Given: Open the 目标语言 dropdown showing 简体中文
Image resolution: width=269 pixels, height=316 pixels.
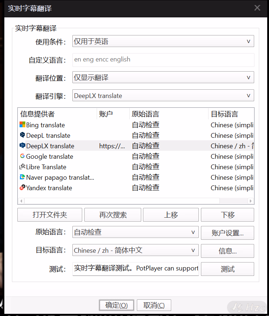Looking at the screenshot, I should tap(135, 250).
